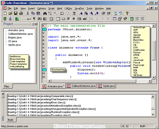Click the http://www.c-point.com status bar text

(14, 126)
